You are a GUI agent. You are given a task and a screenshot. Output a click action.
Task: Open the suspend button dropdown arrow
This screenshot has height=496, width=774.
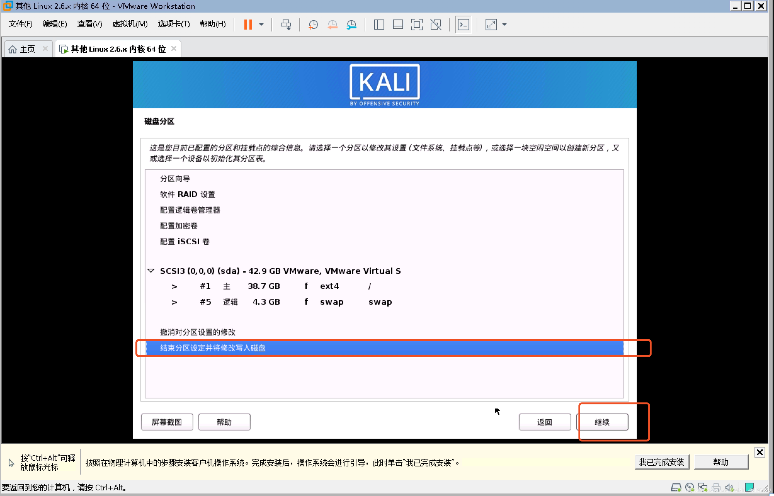(261, 25)
